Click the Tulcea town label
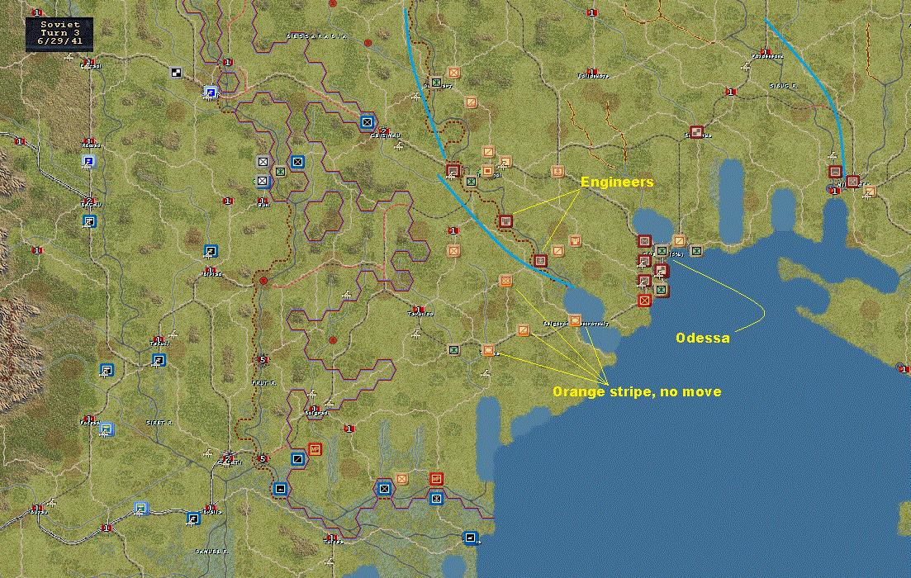Viewport: 911px width, 578px height. [x=333, y=542]
